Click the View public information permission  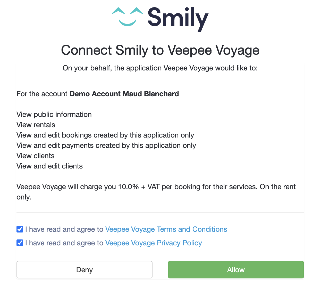click(x=54, y=114)
